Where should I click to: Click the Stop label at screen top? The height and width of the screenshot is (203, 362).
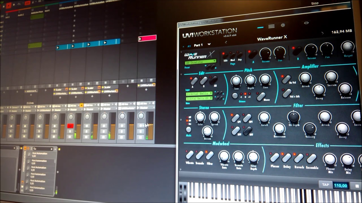pyautogui.click(x=314, y=3)
